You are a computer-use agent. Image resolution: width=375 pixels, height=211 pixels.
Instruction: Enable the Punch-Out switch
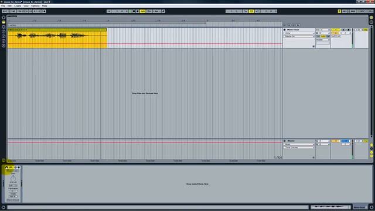click(257, 11)
